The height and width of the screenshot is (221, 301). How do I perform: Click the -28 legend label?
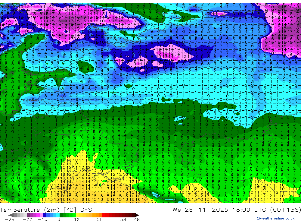tap(10, 219)
